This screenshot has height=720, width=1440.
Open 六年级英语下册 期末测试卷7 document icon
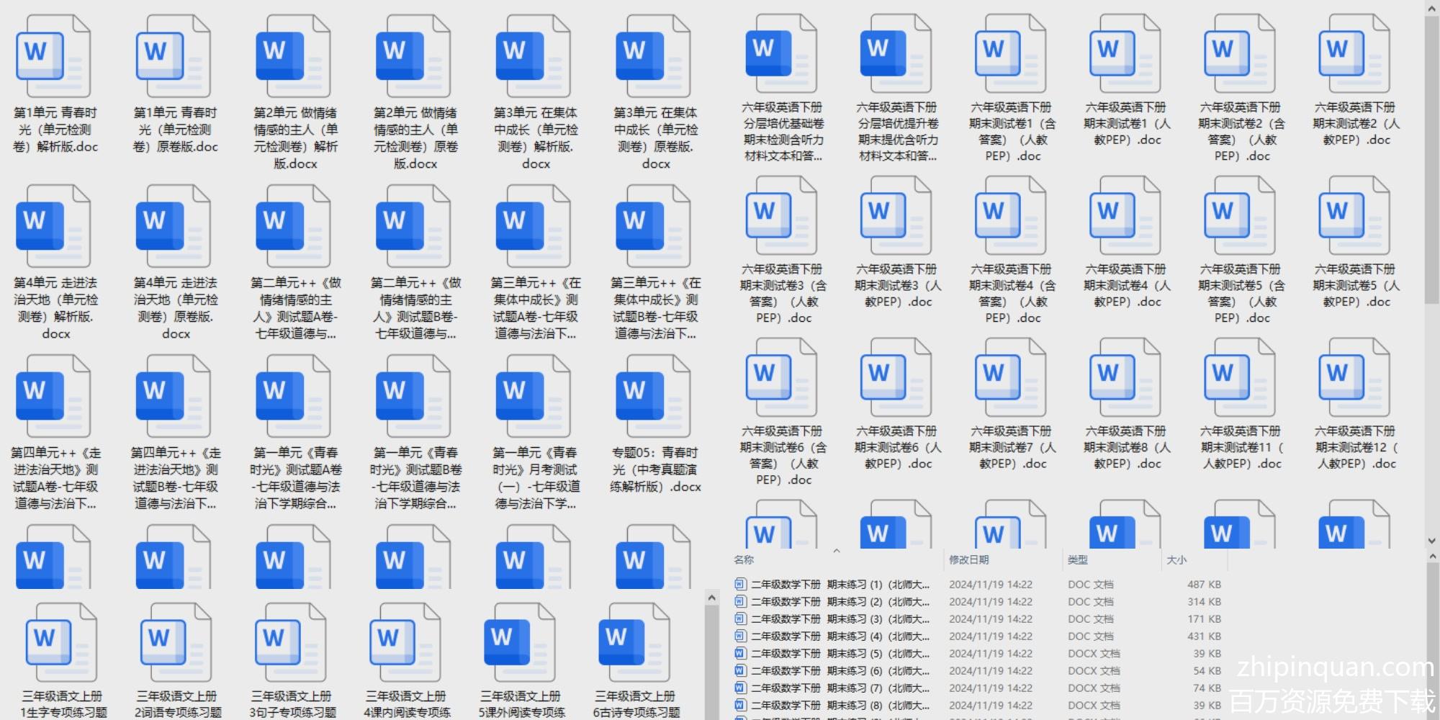(x=1010, y=377)
